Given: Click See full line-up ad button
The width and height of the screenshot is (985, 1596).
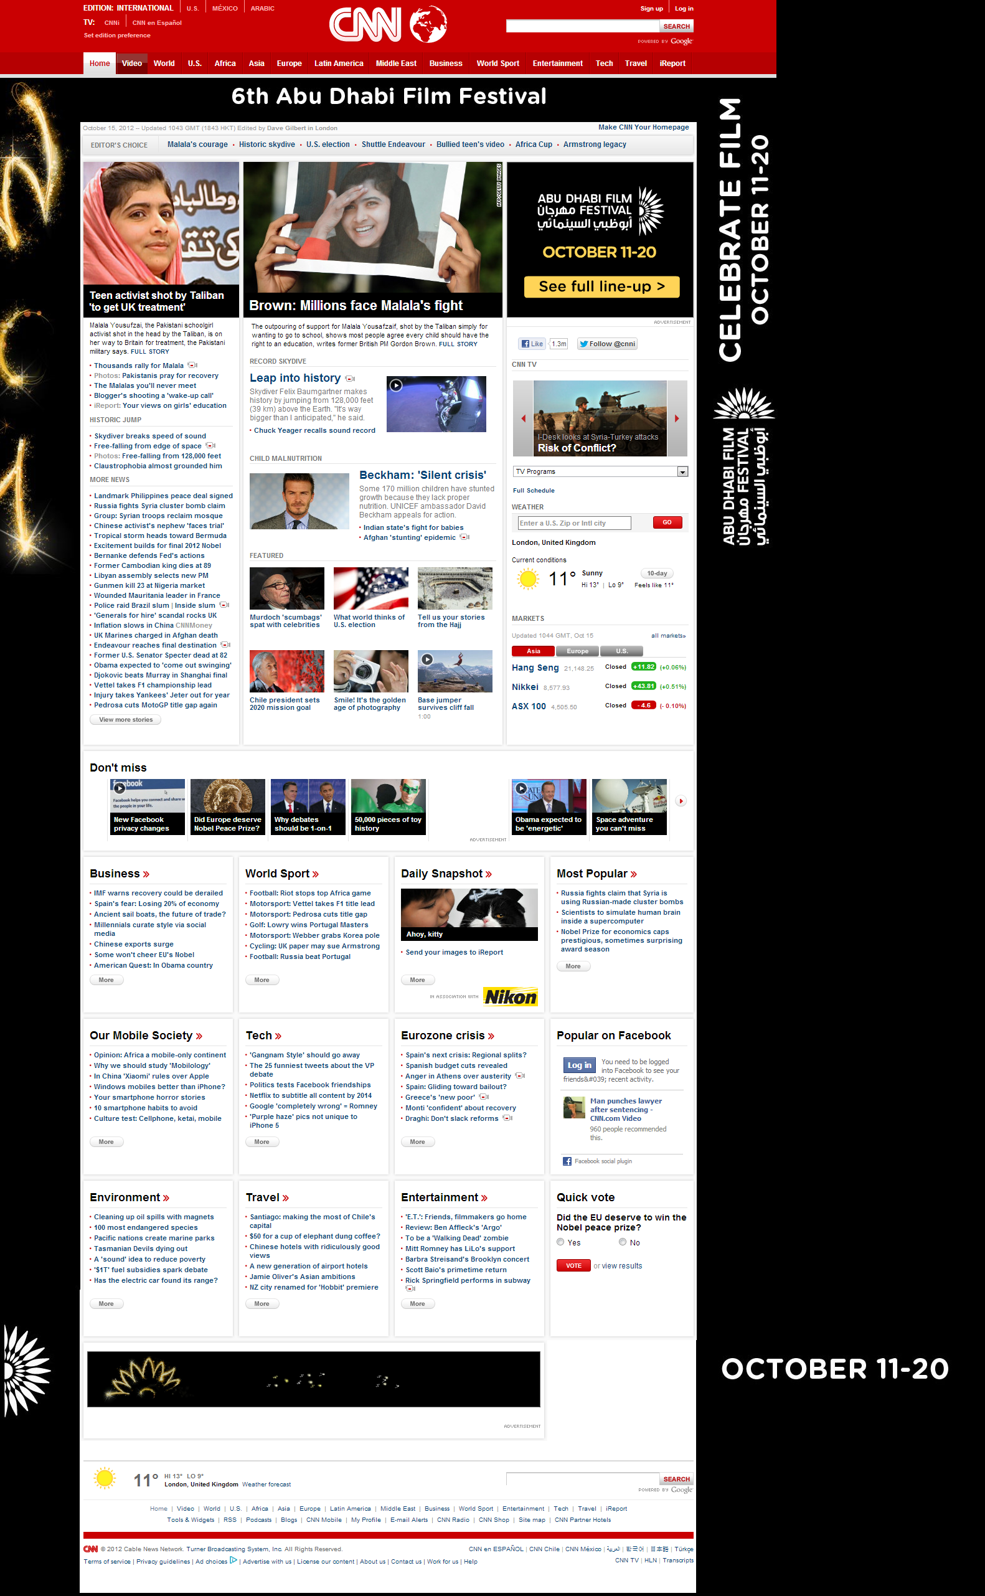Looking at the screenshot, I should [601, 286].
